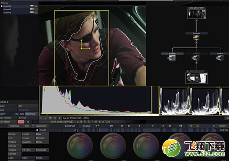
Task: Open the top shot thumbnail in node graph
Action: click(x=197, y=14)
